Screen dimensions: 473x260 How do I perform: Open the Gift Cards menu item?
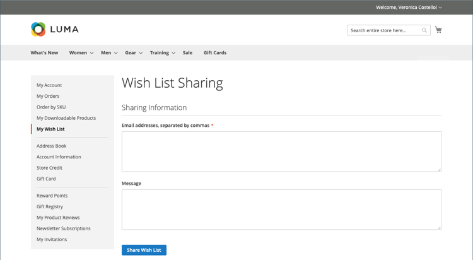click(214, 53)
